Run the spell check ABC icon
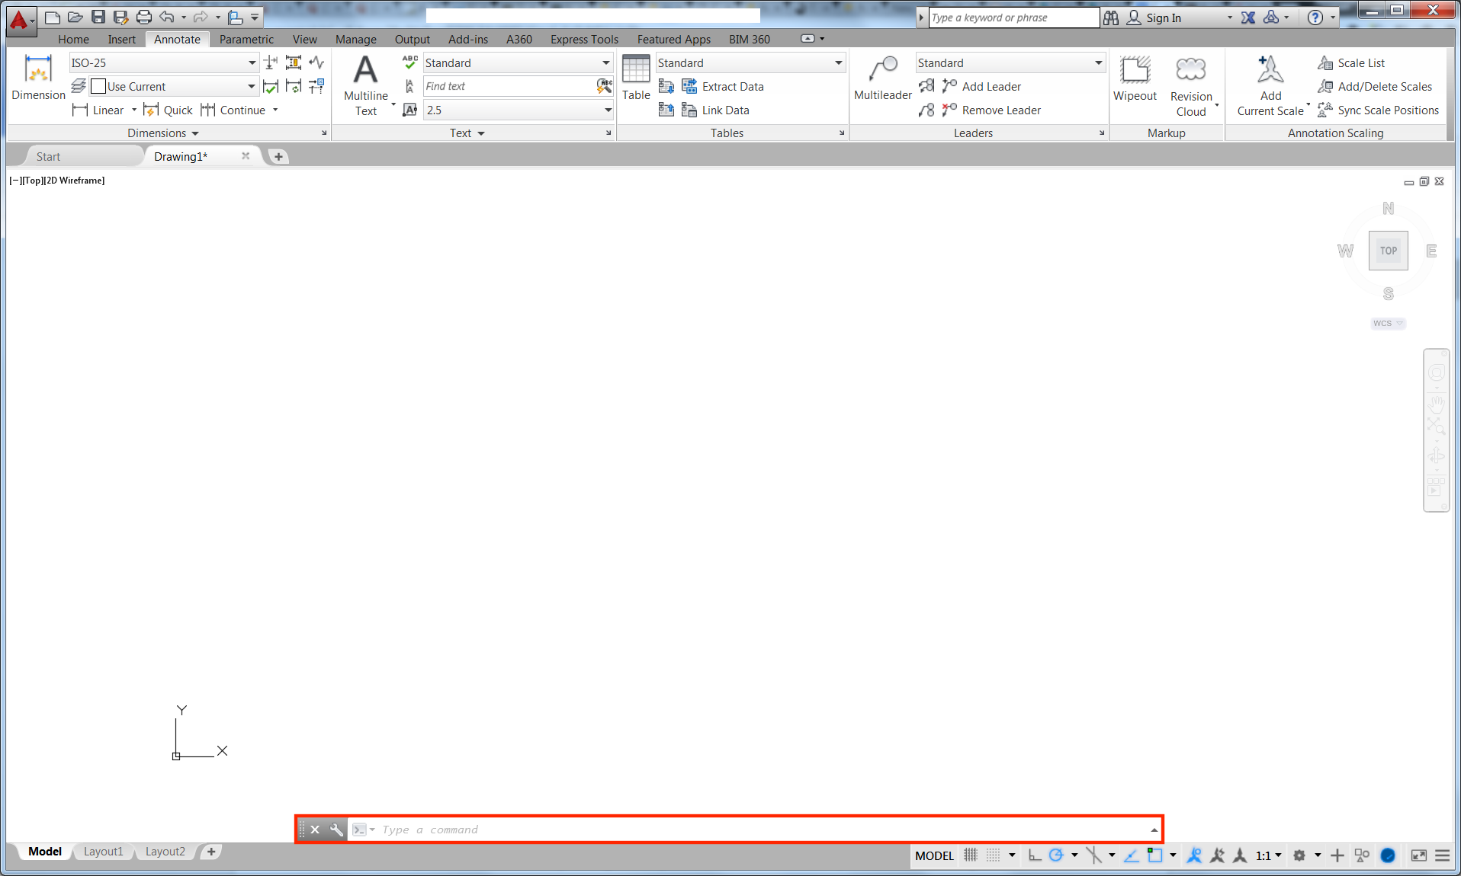1461x876 pixels. [409, 62]
